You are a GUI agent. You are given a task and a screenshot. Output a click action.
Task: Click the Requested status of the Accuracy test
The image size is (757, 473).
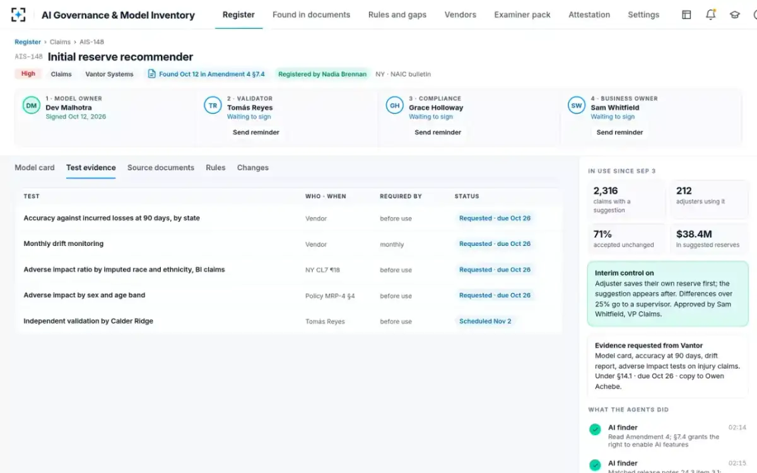click(495, 218)
